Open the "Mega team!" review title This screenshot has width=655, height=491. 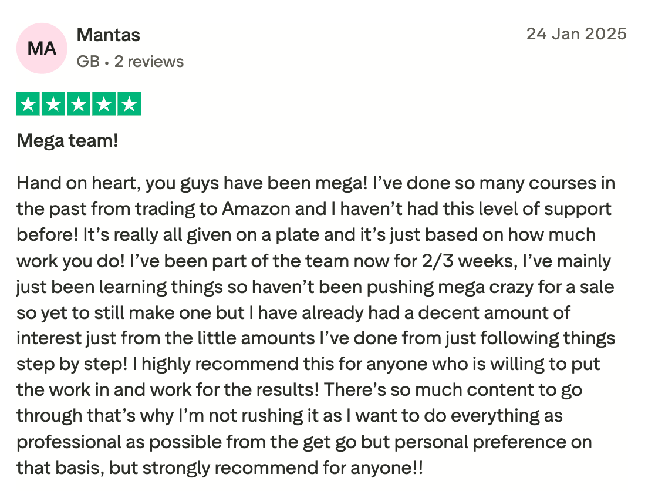click(x=67, y=141)
